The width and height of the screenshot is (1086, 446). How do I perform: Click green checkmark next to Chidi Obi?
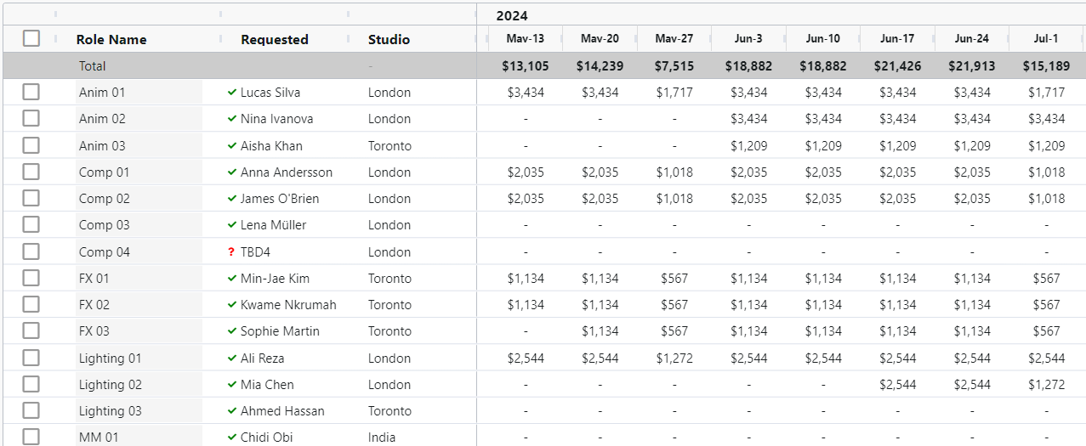click(231, 437)
